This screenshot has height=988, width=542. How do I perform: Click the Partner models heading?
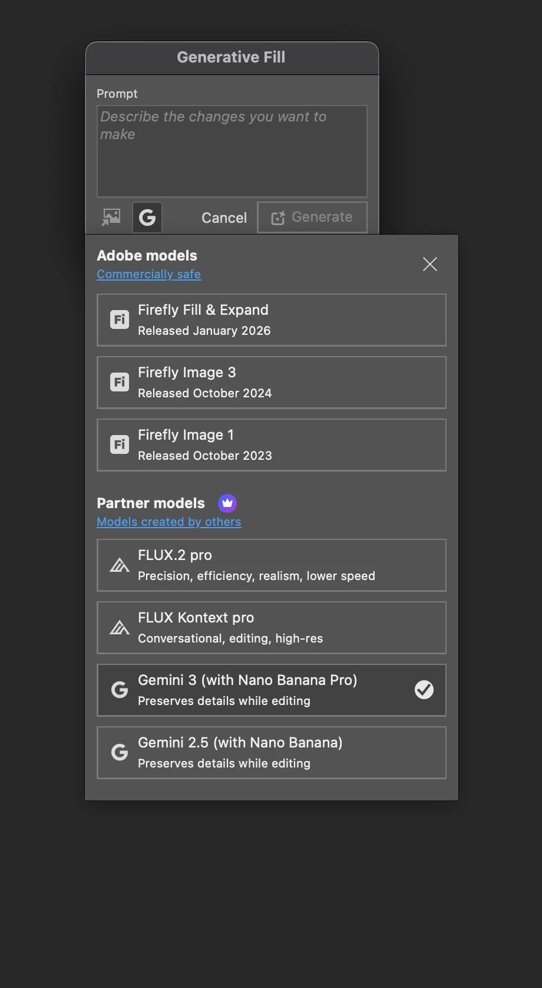[151, 503]
